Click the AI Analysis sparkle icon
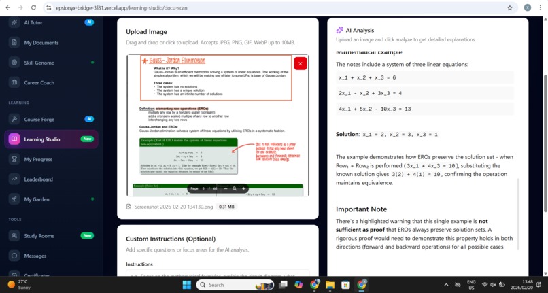The image size is (548, 293). (x=339, y=31)
